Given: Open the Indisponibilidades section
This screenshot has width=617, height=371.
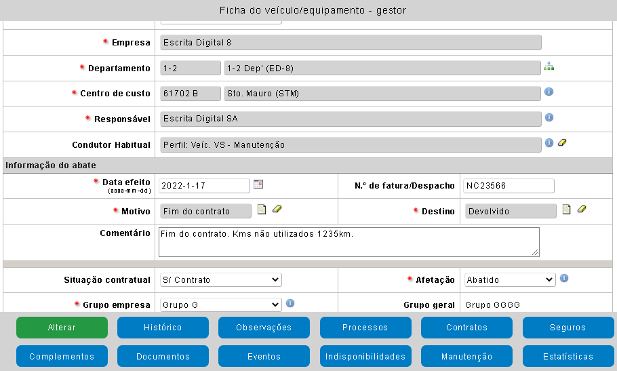Looking at the screenshot, I should click(365, 356).
